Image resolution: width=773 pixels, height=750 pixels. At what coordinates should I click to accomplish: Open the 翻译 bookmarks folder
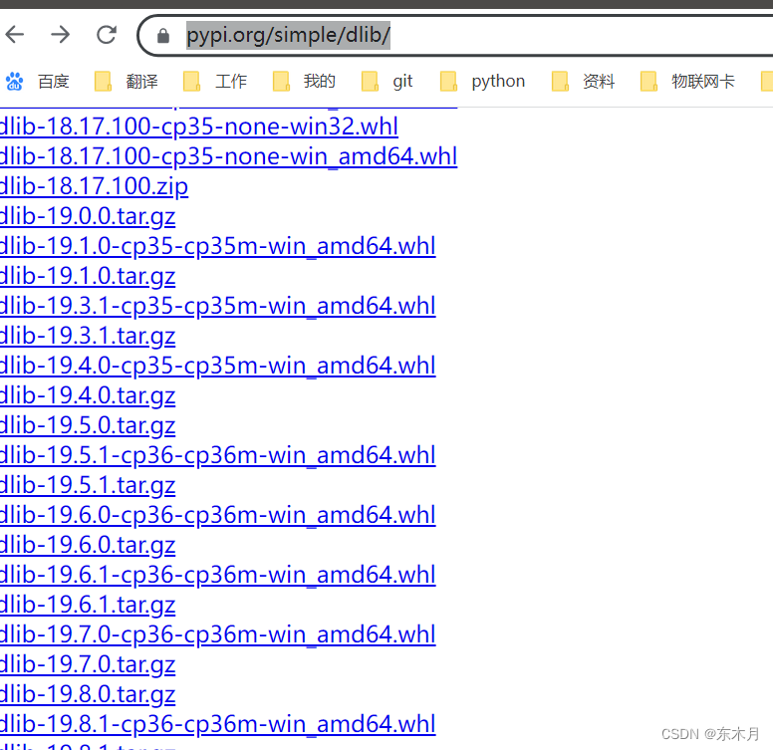127,82
